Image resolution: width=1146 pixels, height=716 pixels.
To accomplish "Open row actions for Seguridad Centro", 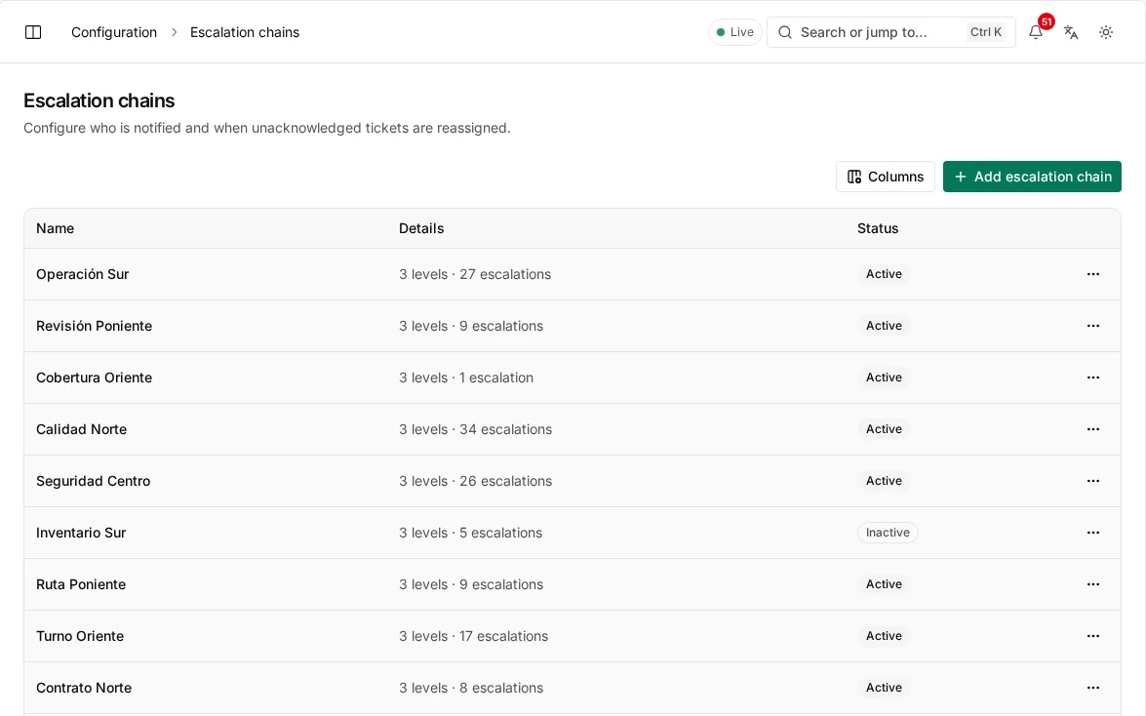I will [x=1093, y=481].
